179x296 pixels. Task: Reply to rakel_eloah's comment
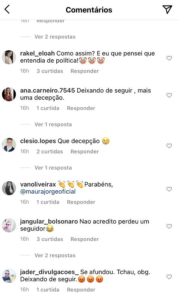(85, 71)
